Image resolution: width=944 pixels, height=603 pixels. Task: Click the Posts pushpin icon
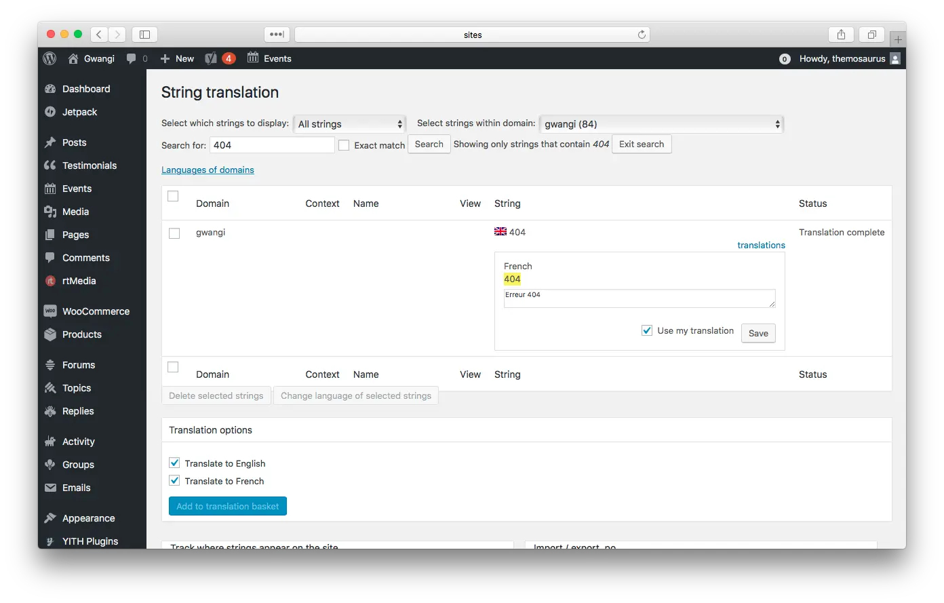[50, 142]
